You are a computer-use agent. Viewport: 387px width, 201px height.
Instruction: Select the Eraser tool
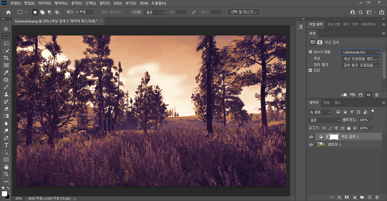point(6,109)
